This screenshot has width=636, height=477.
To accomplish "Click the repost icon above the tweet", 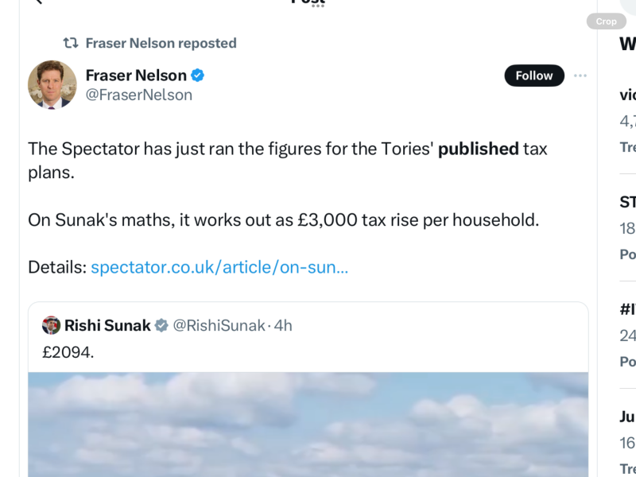I will 71,43.
